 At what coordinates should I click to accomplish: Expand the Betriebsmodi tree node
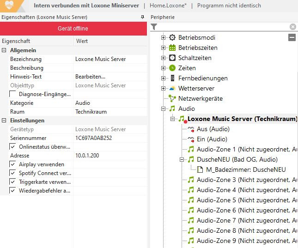[163, 37]
